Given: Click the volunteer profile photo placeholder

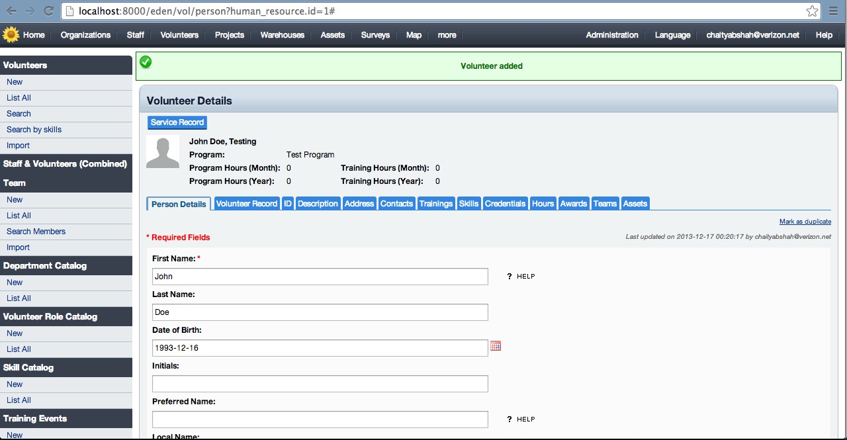Looking at the screenshot, I should point(162,152).
